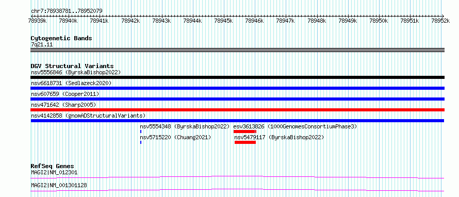Click the nsv607659 (Cooper2011) label
This screenshot has width=459, height=197.
click(x=65, y=94)
